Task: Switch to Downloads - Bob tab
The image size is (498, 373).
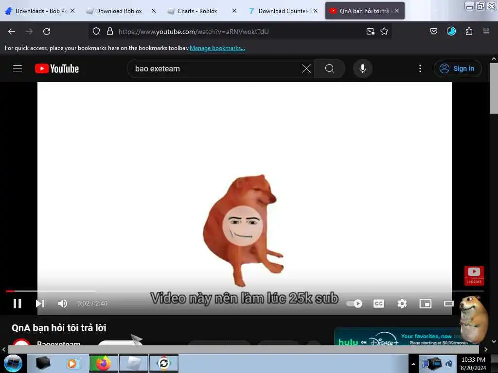Action: pos(40,11)
